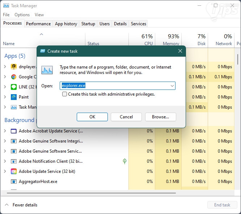Select the Apps (5) group heading
The width and height of the screenshot is (241, 214).
tap(15, 56)
